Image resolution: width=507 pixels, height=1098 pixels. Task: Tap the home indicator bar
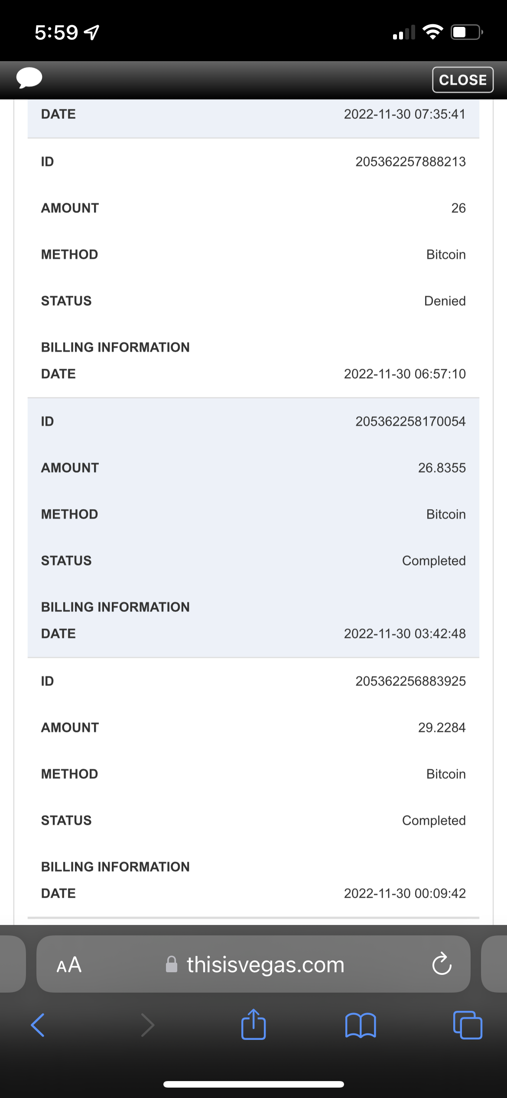pos(253,1084)
